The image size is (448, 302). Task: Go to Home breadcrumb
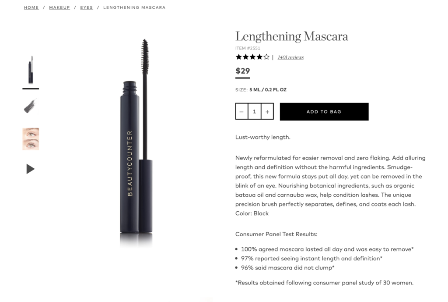pos(31,7)
